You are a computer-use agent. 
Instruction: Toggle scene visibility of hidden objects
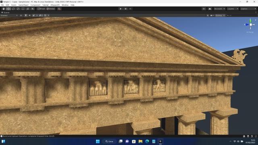click(41, 15)
